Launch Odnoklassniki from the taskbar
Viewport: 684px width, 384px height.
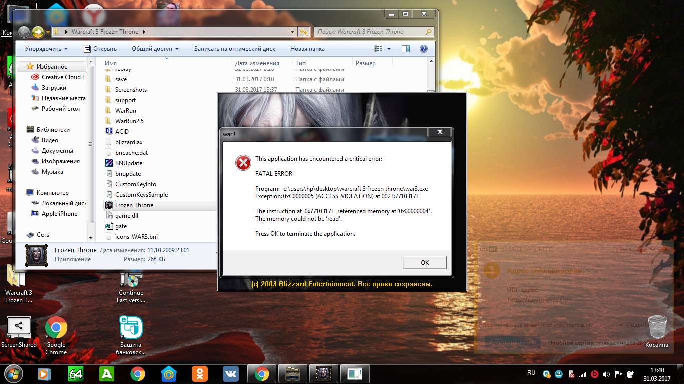[200, 373]
